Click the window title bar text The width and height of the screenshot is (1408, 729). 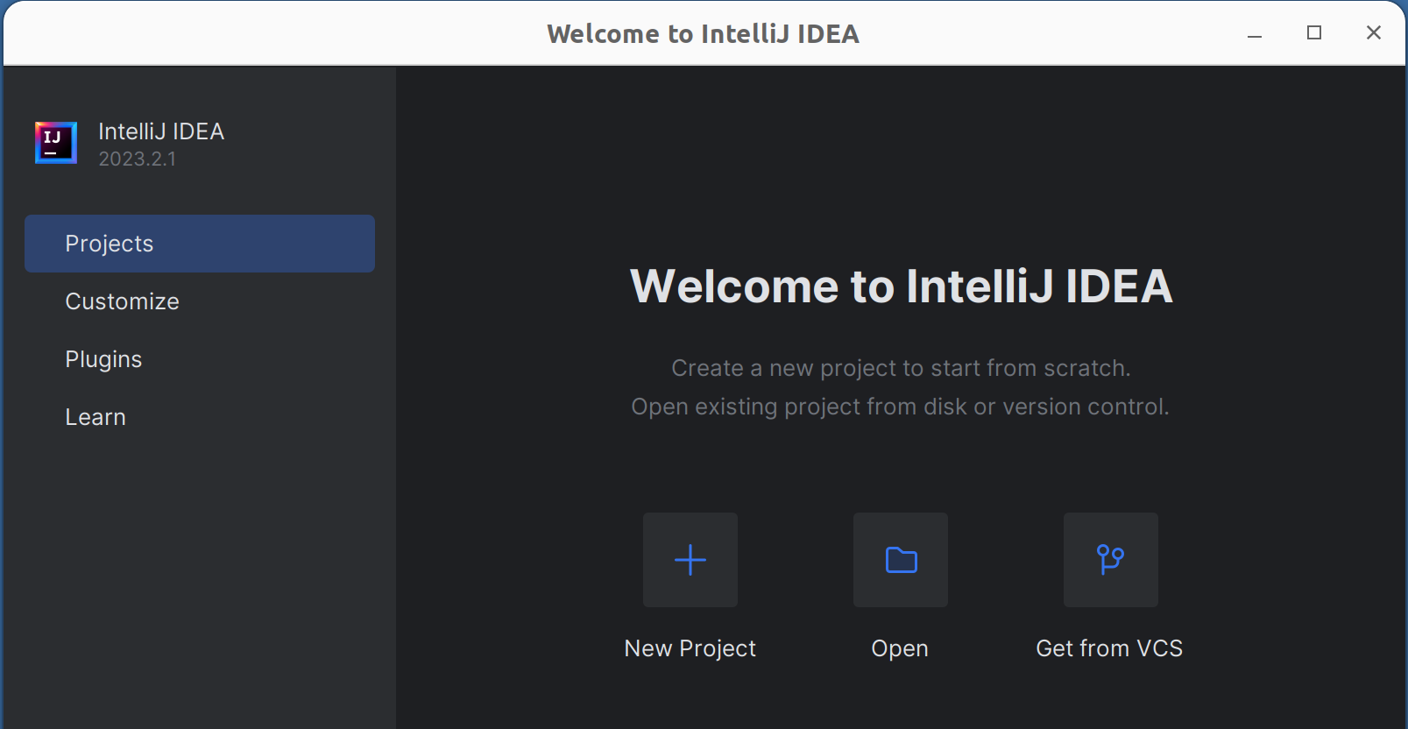pos(703,33)
